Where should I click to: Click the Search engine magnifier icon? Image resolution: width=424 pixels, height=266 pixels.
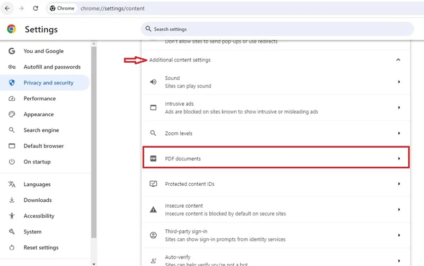12,130
